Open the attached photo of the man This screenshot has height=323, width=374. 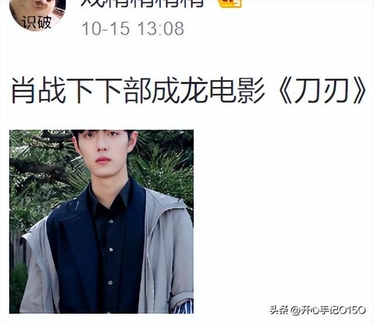click(101, 222)
